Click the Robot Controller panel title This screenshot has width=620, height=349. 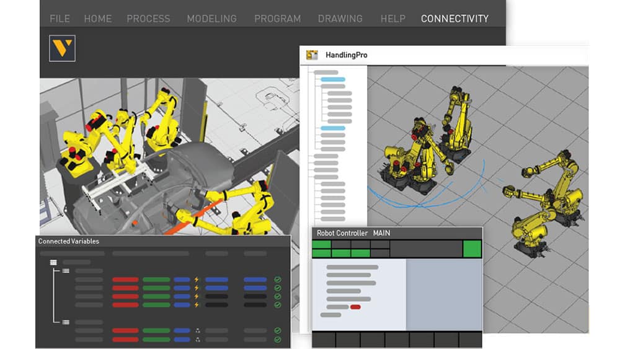(342, 233)
